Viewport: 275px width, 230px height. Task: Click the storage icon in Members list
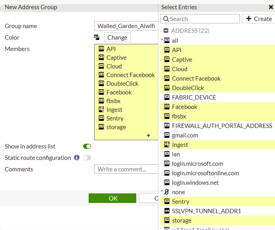(101, 127)
